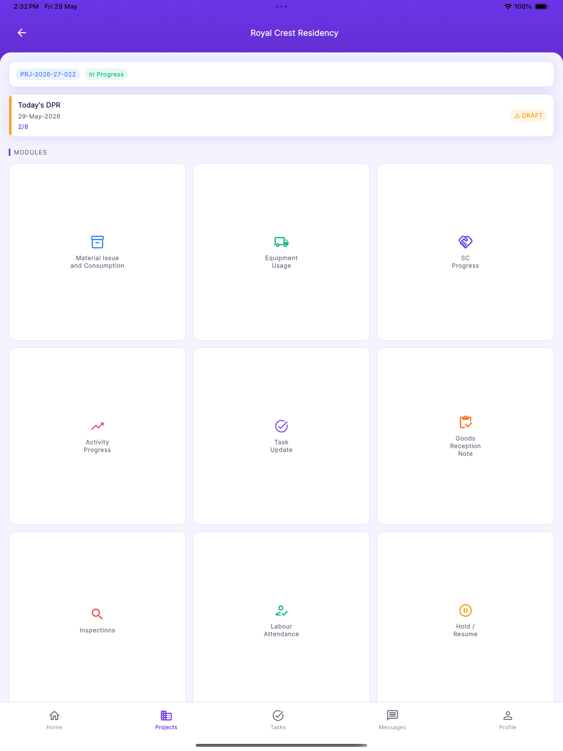Tap the In Progress status chip

pyautogui.click(x=106, y=74)
